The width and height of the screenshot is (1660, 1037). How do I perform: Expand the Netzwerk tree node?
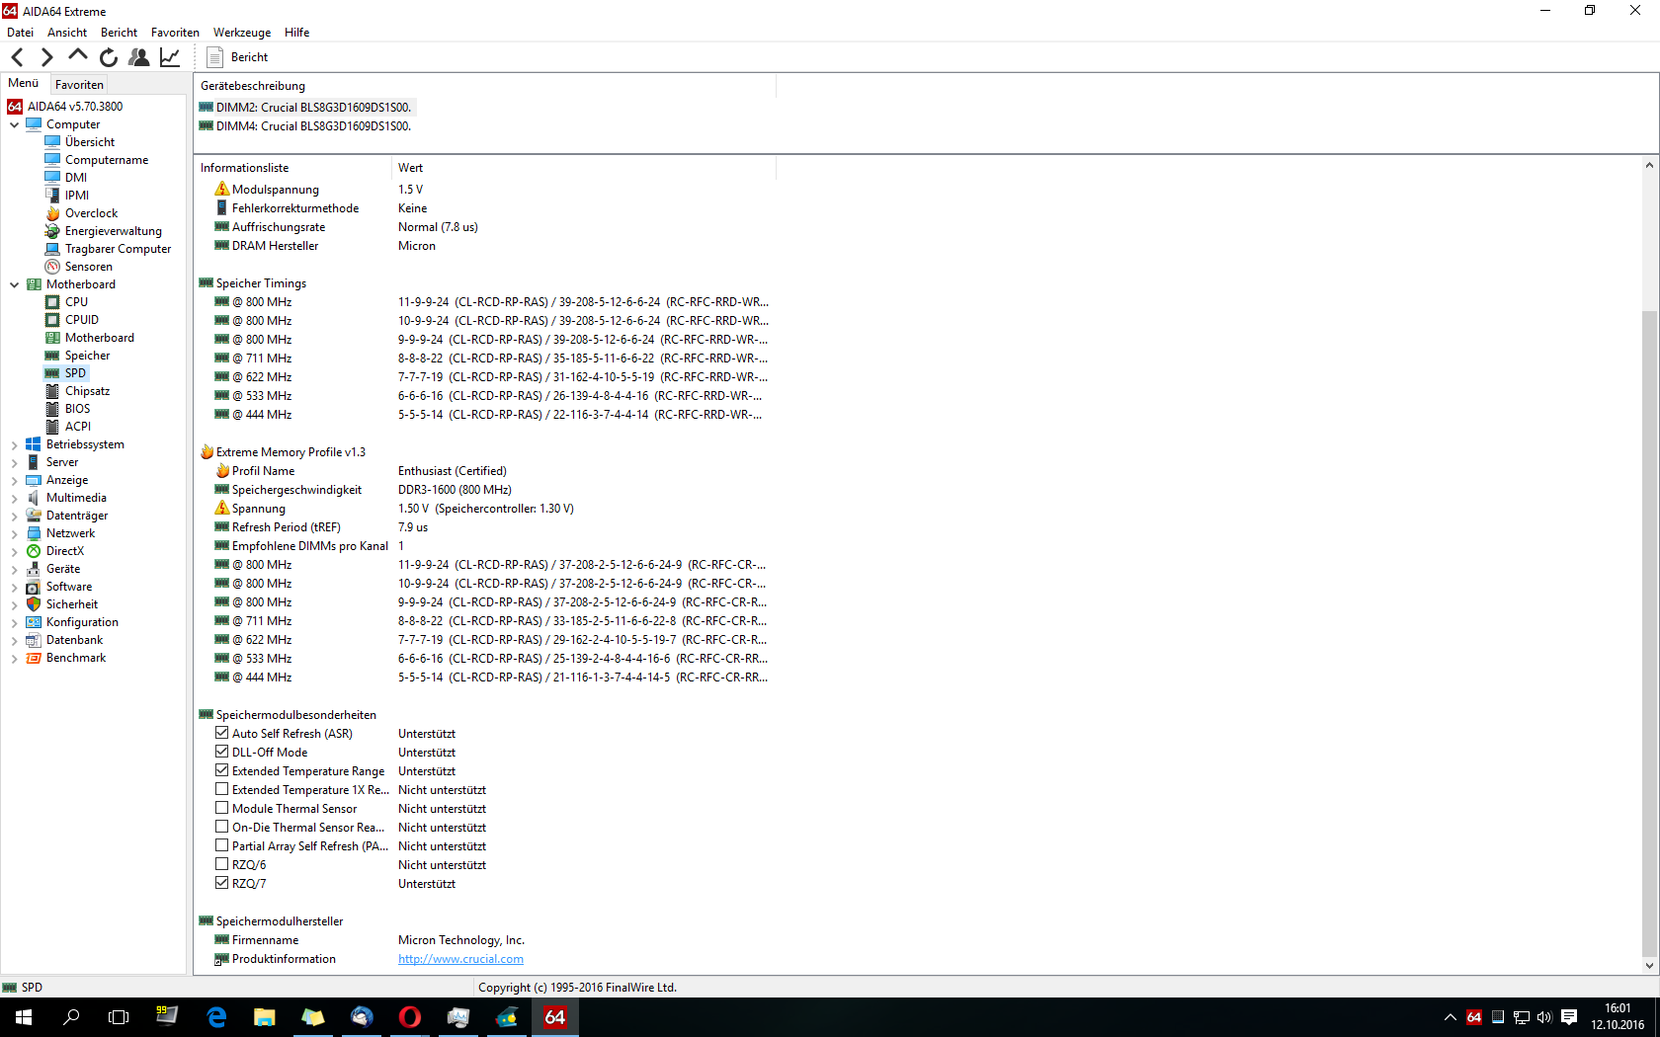[14, 533]
